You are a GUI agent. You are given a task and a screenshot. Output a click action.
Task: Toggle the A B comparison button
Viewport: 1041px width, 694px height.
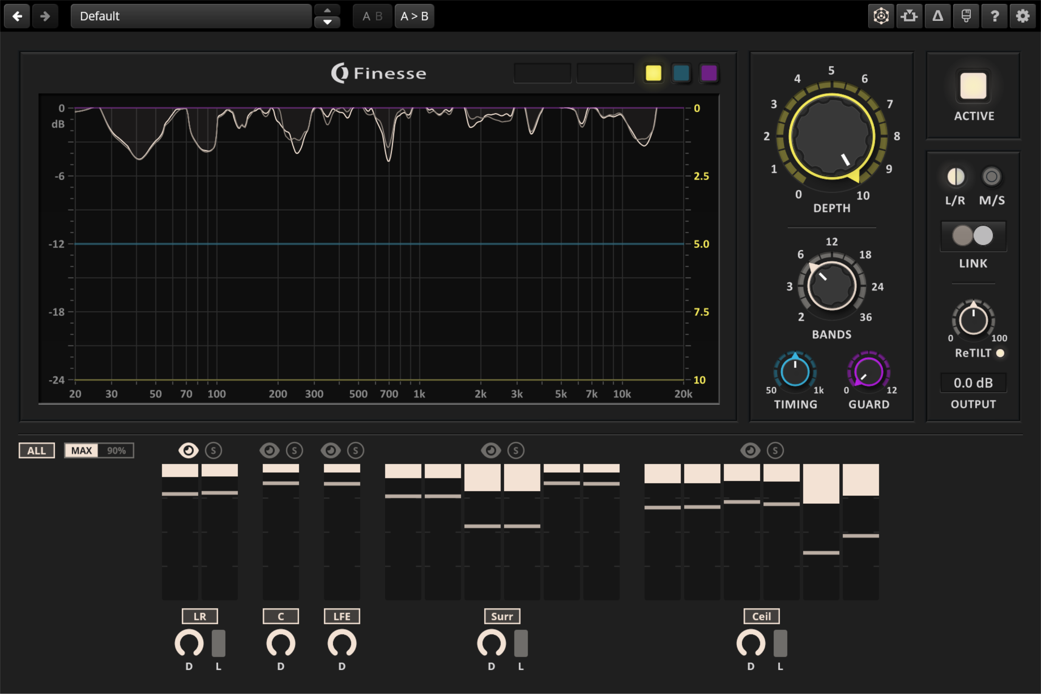click(372, 16)
